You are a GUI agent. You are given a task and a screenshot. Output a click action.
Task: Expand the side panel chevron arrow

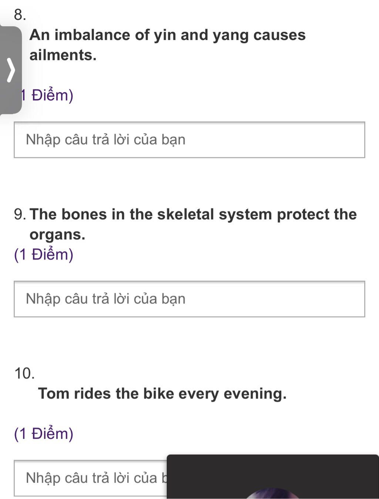[12, 69]
